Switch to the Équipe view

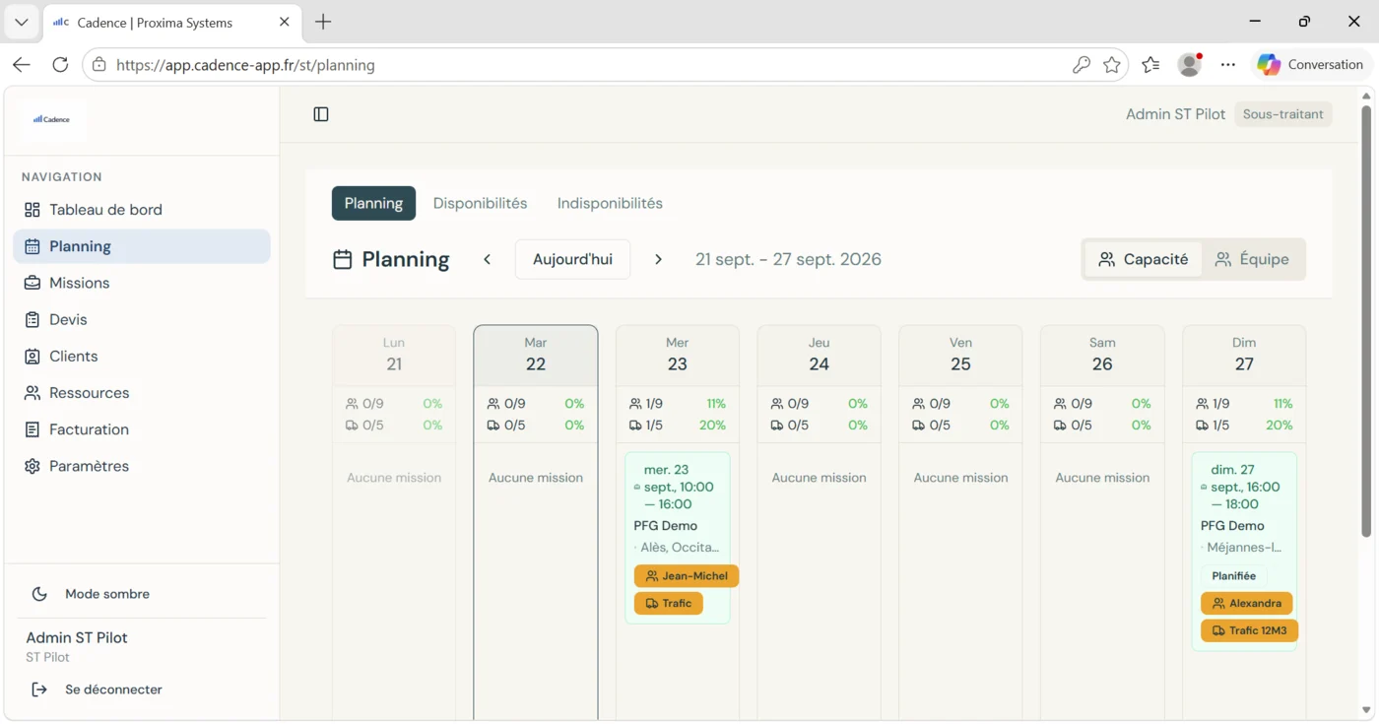point(1252,259)
